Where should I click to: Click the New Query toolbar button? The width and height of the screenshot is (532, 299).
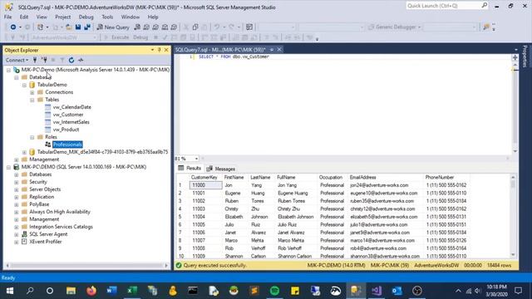point(113,27)
